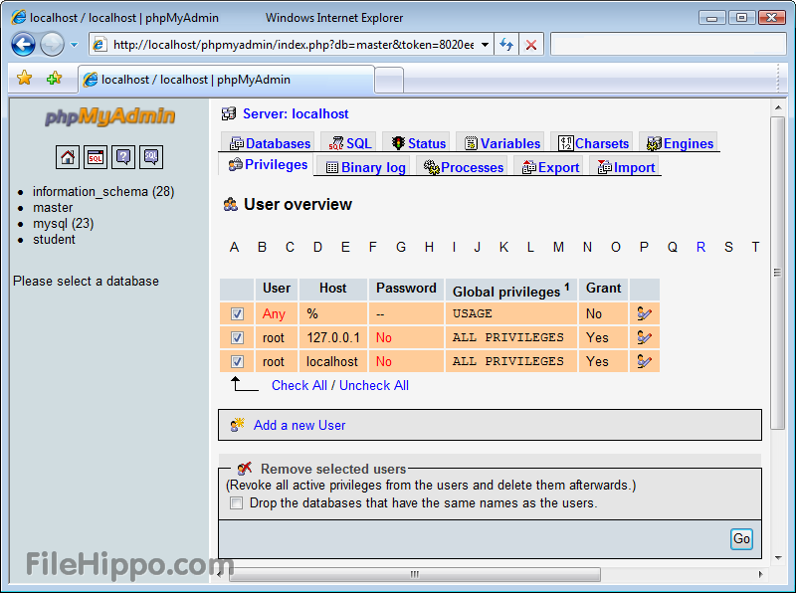Click the localhost phpMyAdmin browser tab
796x593 pixels.
coord(227,80)
